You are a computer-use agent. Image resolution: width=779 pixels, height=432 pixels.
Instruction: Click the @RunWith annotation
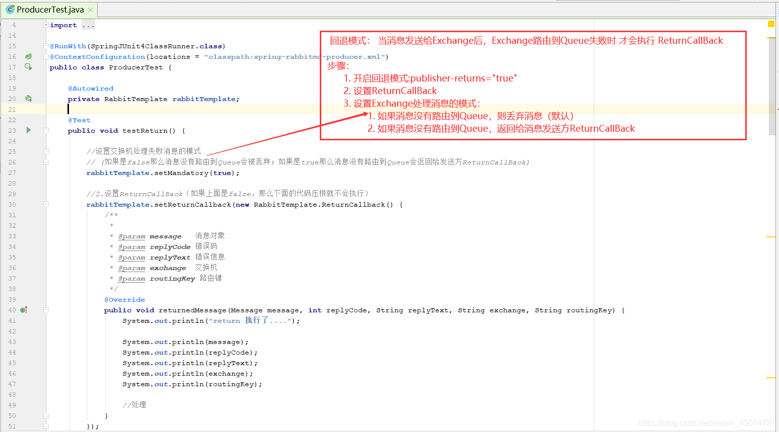pyautogui.click(x=68, y=46)
